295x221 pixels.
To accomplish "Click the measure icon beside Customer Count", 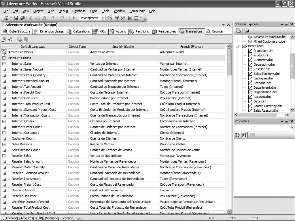I will 4,139.
